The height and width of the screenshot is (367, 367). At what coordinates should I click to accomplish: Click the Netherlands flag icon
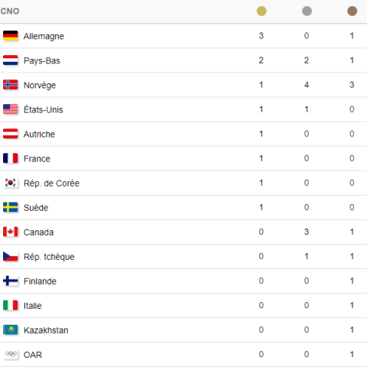(11, 60)
